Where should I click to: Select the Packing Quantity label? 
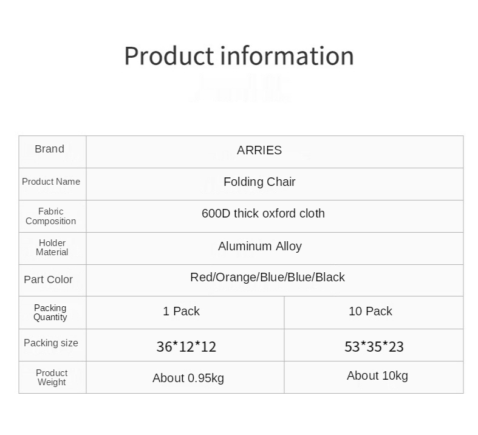pyautogui.click(x=50, y=312)
